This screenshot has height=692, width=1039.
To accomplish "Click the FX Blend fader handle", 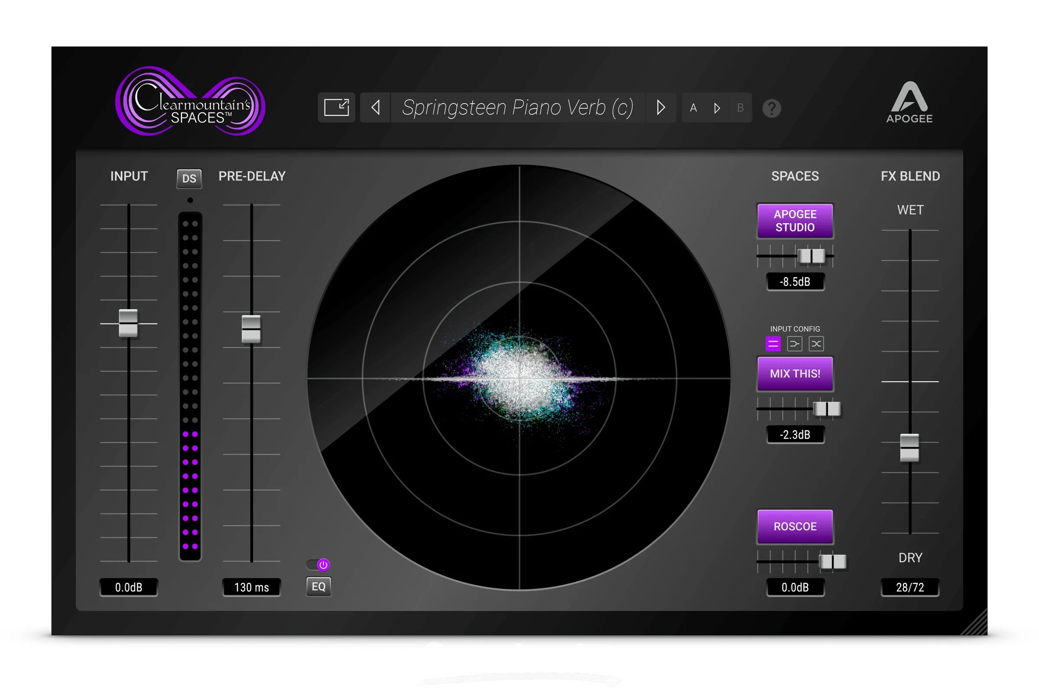I will [x=910, y=448].
